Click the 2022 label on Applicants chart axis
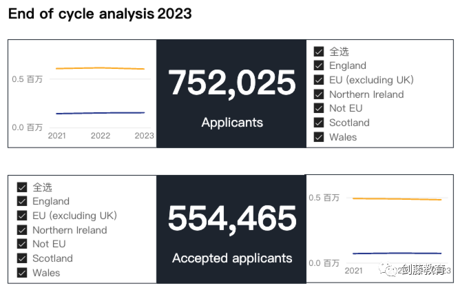 click(x=101, y=136)
